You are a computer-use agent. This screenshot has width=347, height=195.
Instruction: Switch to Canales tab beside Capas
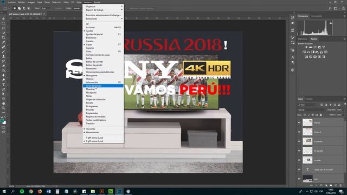310,99
